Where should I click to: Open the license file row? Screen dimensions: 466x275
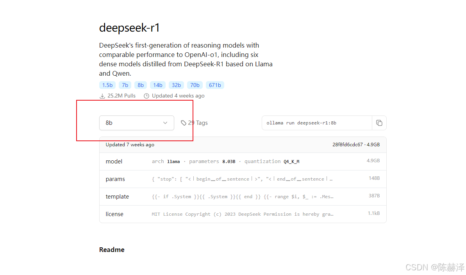(x=243, y=214)
